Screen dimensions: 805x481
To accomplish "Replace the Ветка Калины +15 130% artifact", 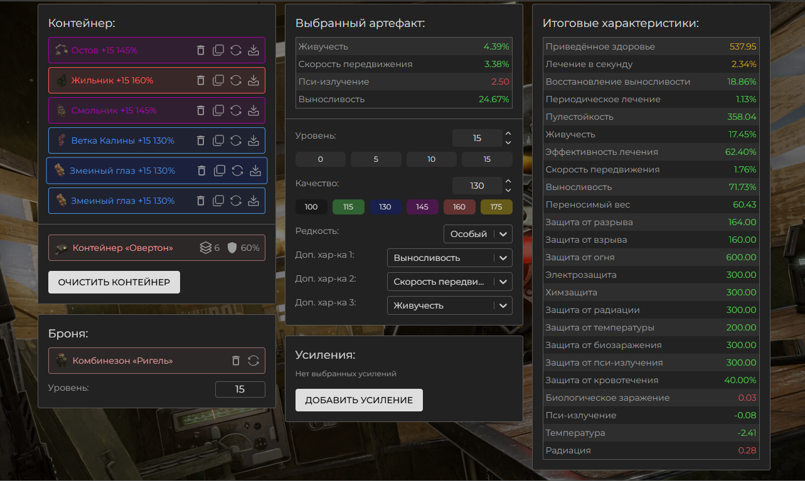I will tap(236, 140).
